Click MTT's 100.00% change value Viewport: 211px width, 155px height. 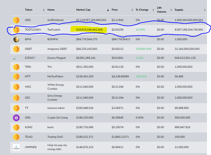pos(141,76)
